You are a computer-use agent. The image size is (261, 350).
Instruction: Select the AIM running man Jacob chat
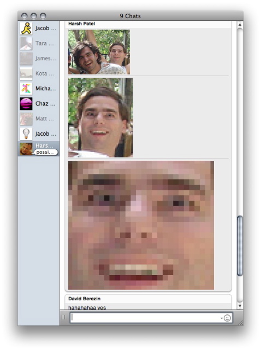coord(38,28)
